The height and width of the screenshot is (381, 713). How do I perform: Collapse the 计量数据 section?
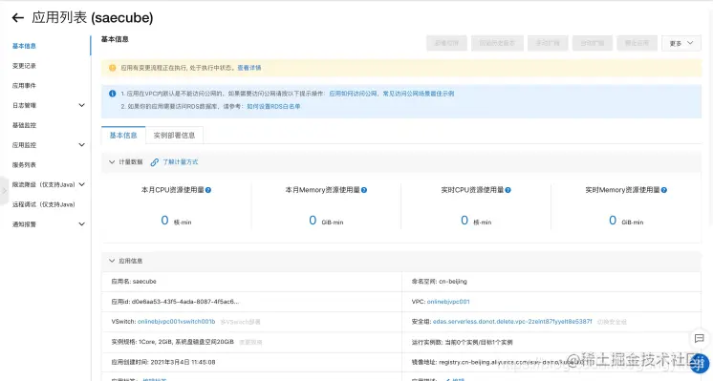click(112, 162)
